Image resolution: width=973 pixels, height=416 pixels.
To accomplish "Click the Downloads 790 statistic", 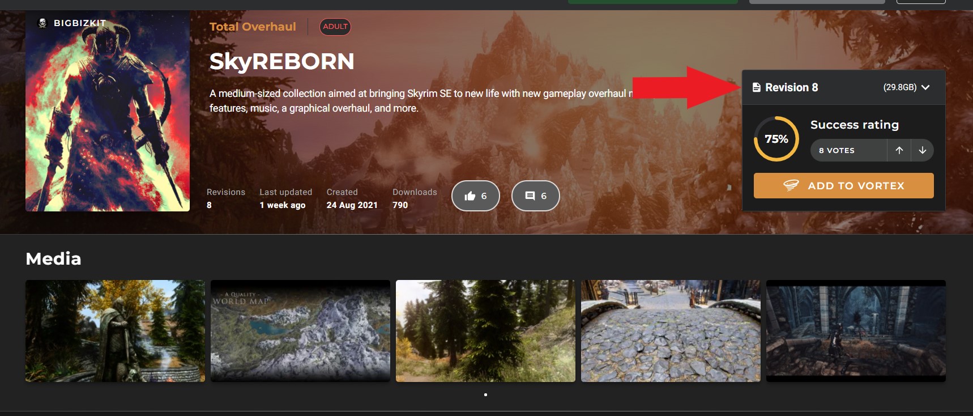I will tap(415, 198).
